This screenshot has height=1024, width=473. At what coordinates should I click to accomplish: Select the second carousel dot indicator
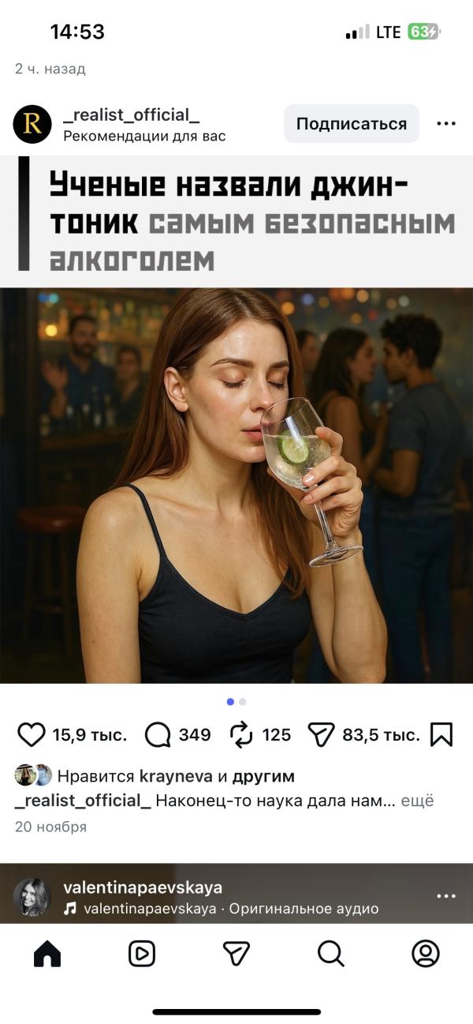(242, 700)
